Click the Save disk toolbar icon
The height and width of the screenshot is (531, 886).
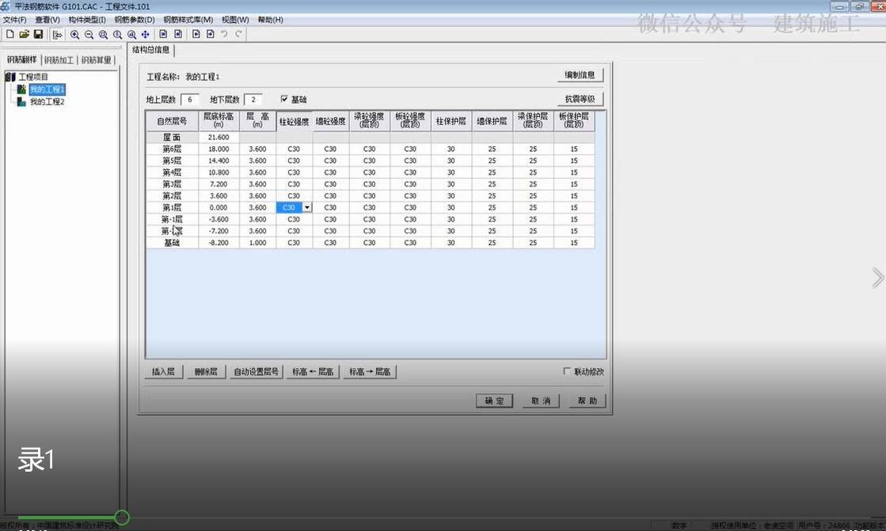(x=38, y=34)
